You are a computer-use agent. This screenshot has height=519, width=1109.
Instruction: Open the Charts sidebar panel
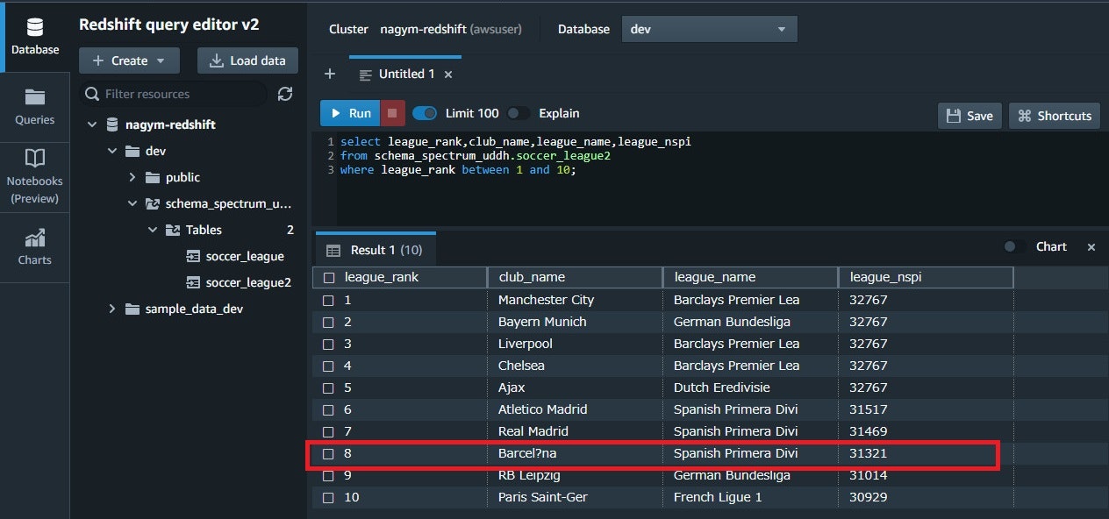[x=34, y=247]
